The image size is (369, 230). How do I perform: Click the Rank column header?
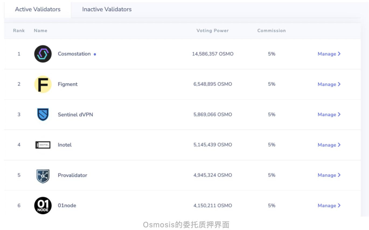pos(19,31)
